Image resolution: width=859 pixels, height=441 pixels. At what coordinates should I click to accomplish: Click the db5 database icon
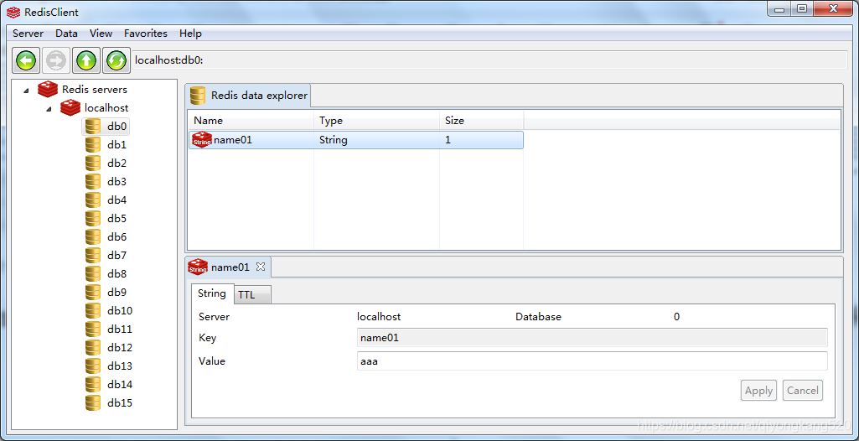(93, 219)
